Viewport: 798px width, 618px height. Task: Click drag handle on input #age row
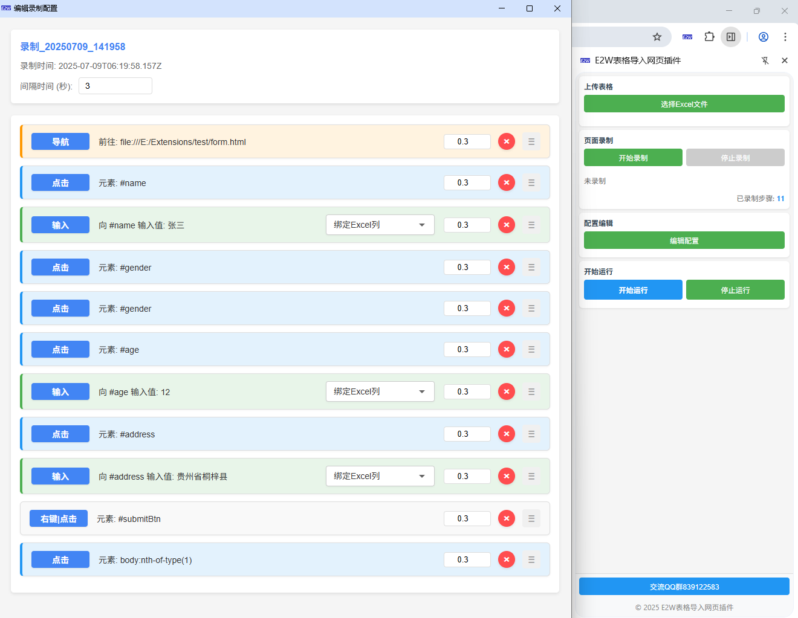[531, 391]
